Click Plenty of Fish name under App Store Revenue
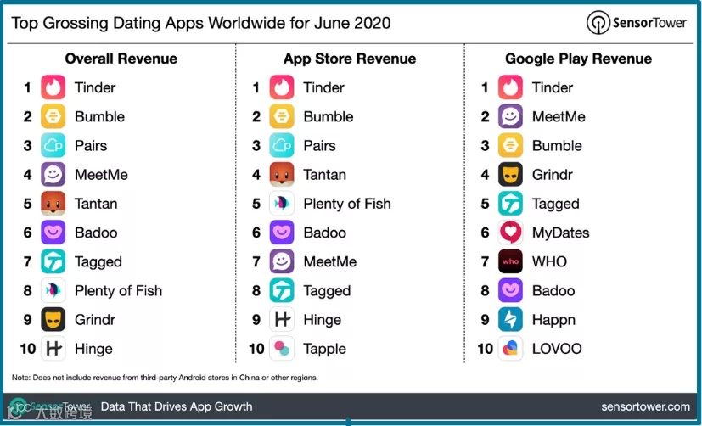This screenshot has width=702, height=426. coord(347,204)
